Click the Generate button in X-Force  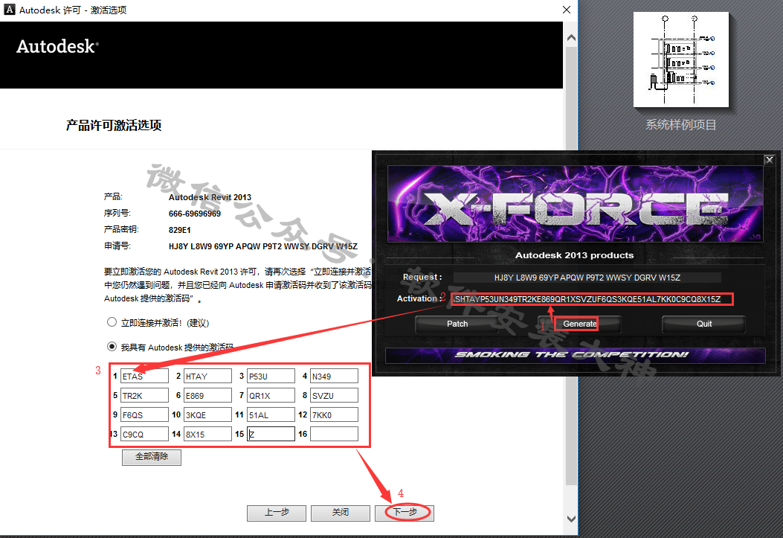click(579, 324)
